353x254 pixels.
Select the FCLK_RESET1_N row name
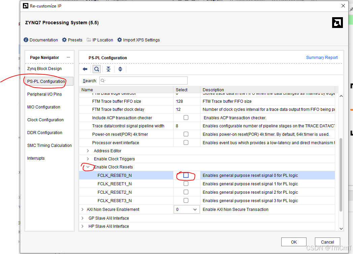(x=115, y=184)
